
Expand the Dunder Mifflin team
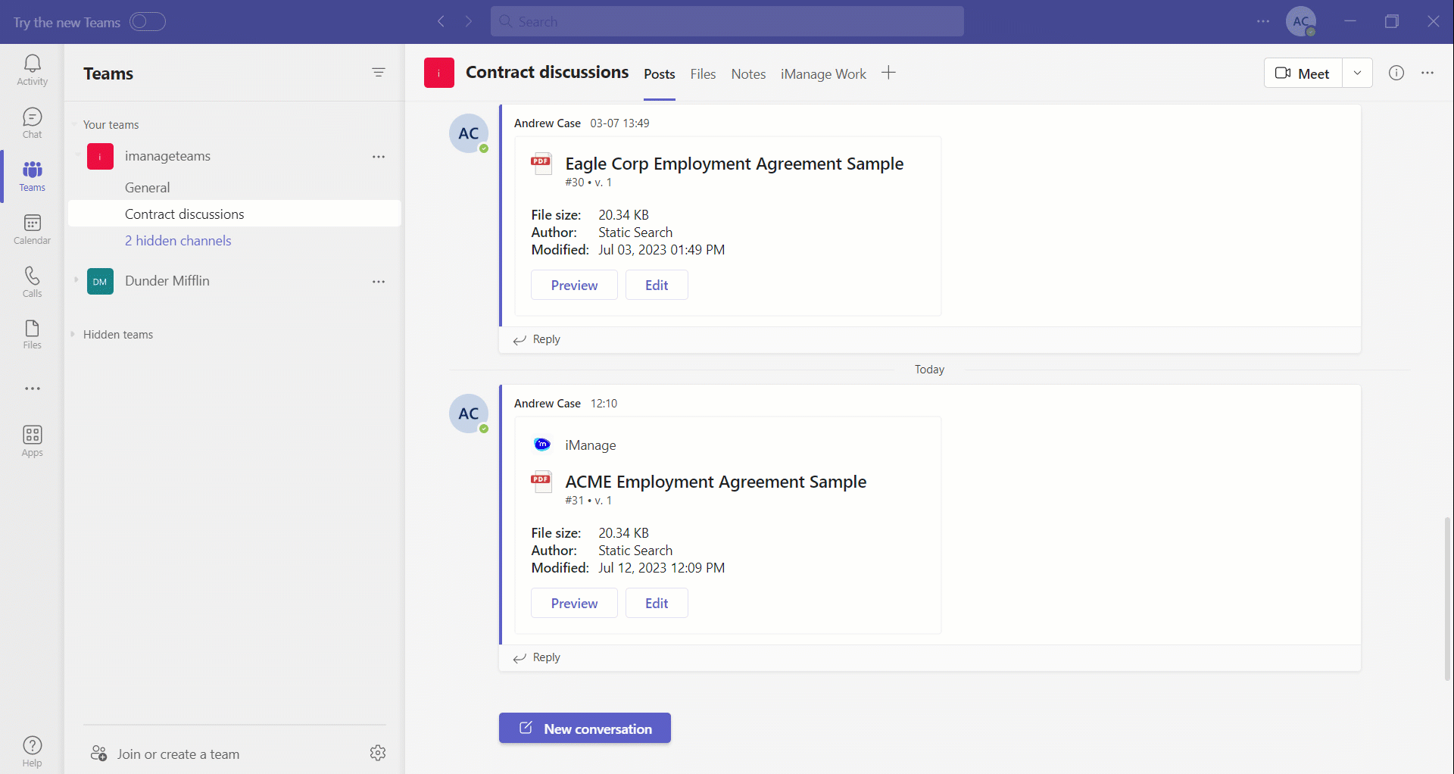tap(76, 280)
